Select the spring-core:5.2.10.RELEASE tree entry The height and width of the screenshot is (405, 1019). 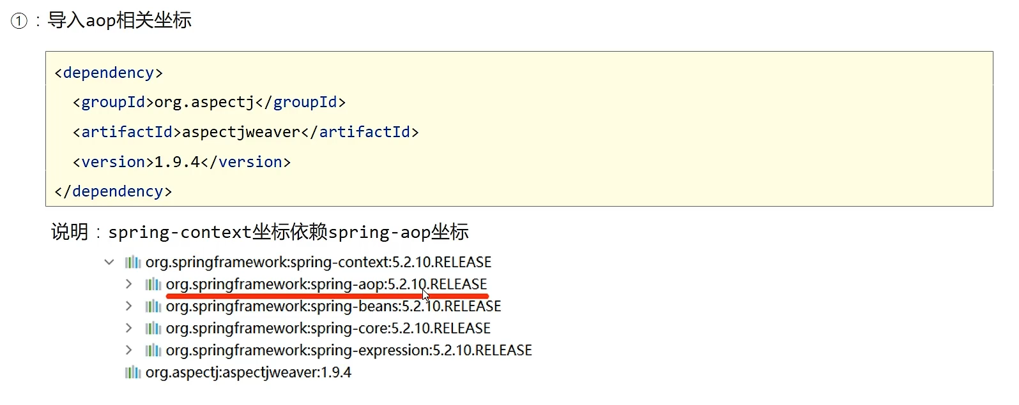point(328,328)
